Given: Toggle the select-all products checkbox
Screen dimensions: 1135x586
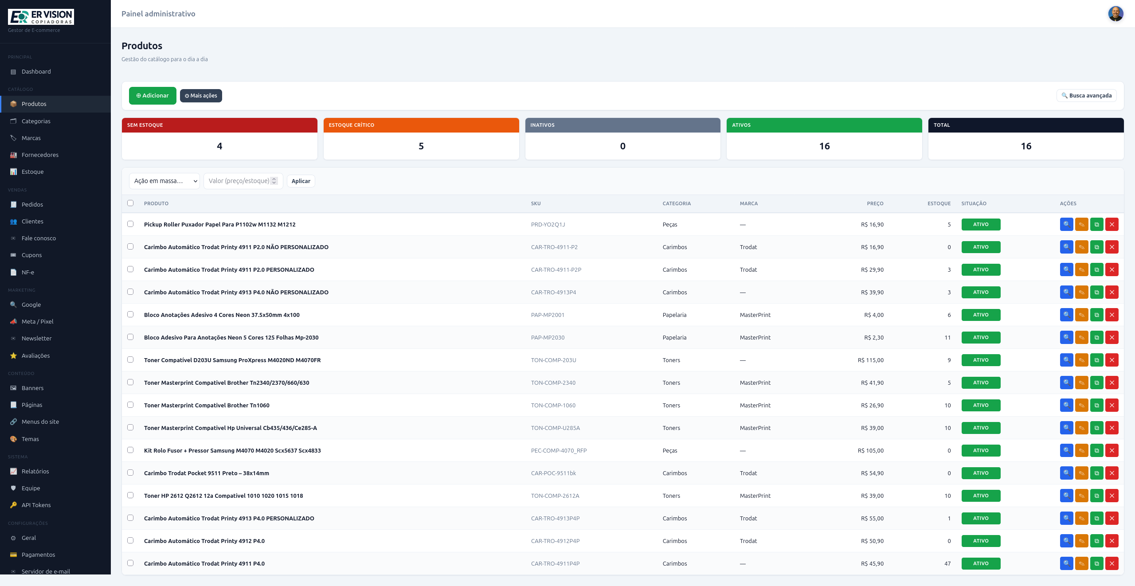Looking at the screenshot, I should coord(130,203).
